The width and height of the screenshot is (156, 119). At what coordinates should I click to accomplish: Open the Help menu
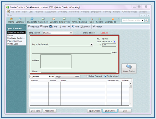point(9,15)
